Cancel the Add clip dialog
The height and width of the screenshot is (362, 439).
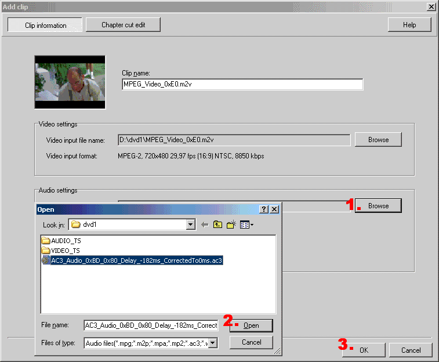(x=411, y=350)
